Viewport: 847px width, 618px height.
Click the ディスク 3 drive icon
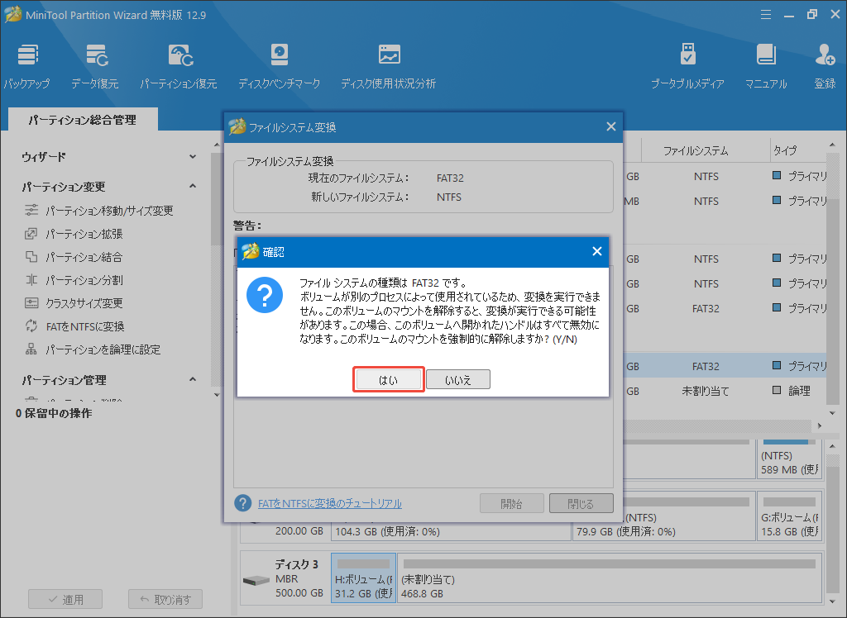coord(256,581)
